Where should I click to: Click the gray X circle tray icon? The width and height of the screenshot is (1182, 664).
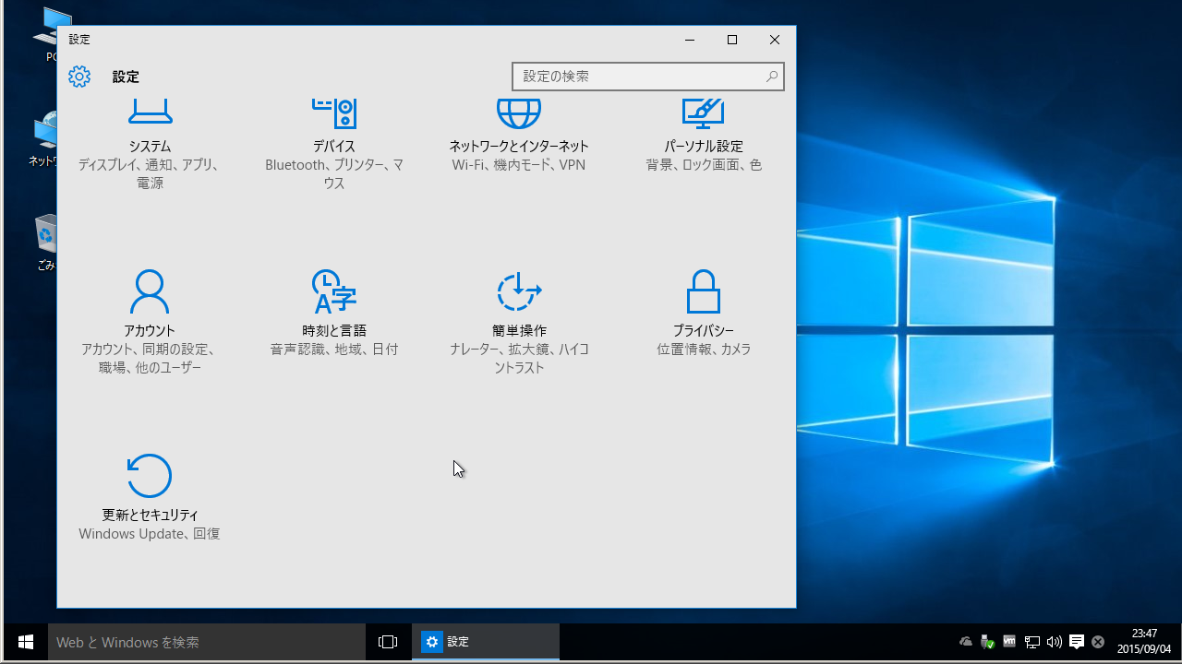pyautogui.click(x=1098, y=642)
